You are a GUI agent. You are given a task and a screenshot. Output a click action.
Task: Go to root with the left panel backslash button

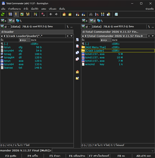click(68, 27)
